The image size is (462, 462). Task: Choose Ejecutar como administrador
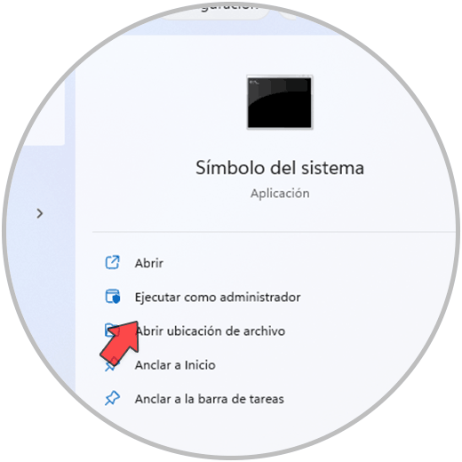coord(218,297)
